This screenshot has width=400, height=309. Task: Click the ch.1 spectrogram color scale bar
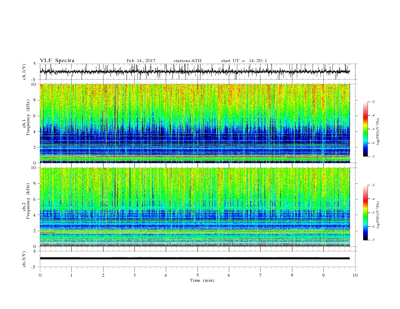(x=365, y=129)
